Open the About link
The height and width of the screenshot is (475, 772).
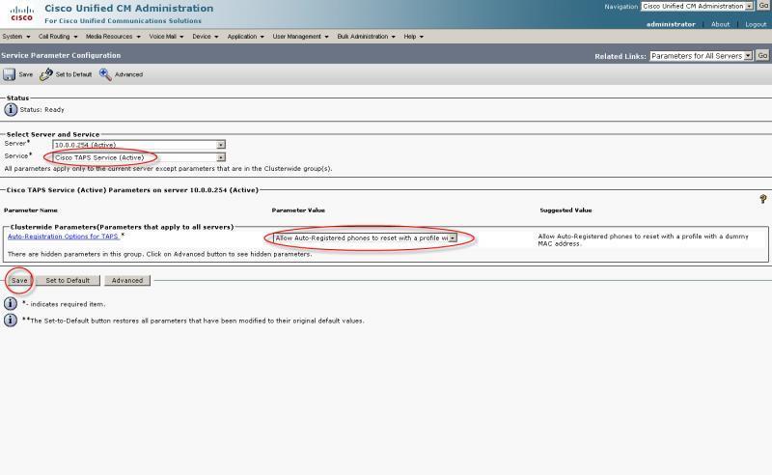[x=720, y=24]
